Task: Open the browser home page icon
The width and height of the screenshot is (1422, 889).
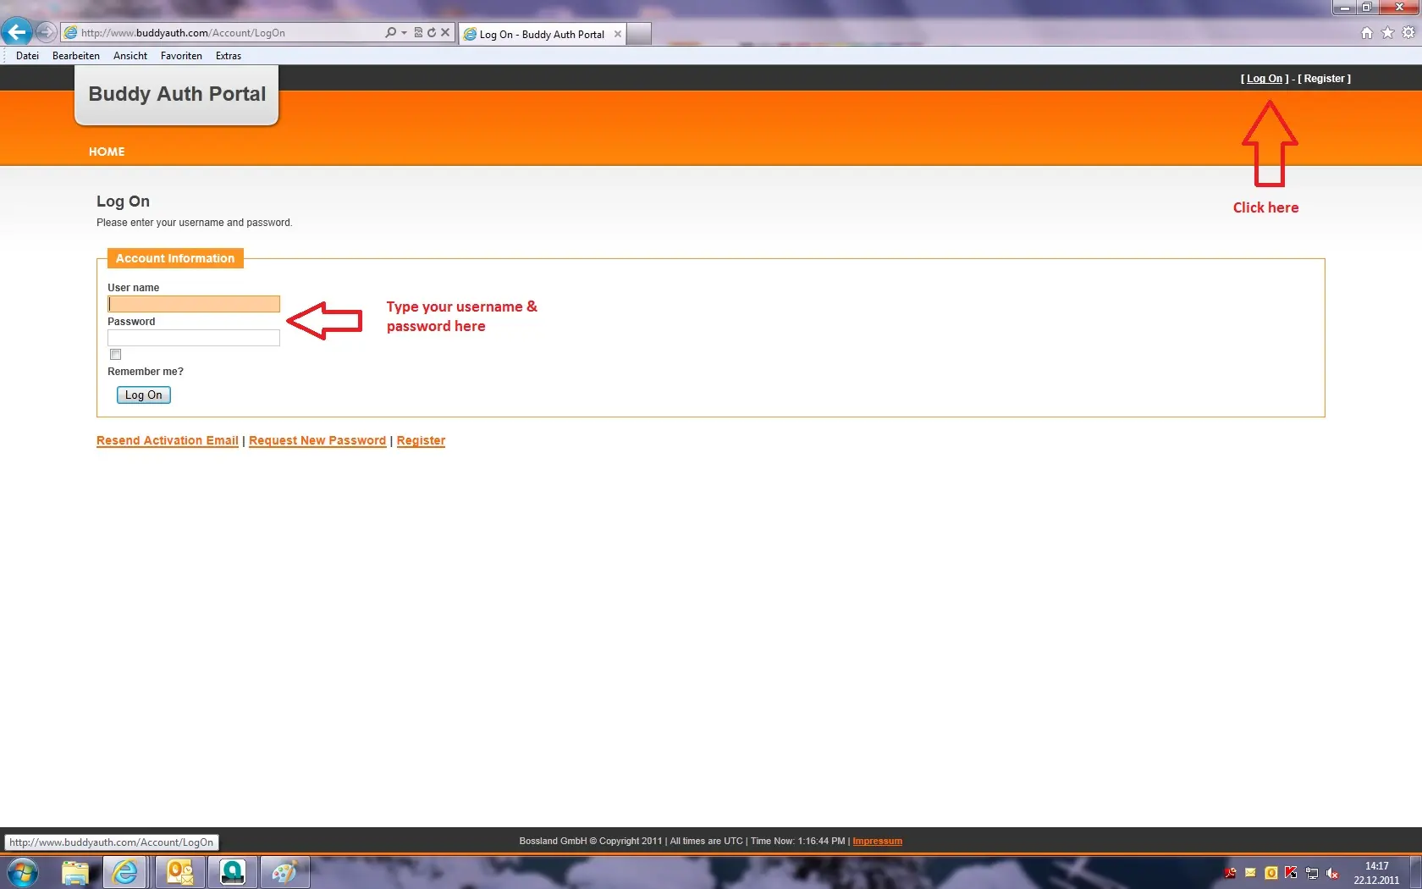Action: coord(1366,33)
